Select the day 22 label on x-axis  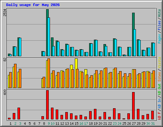click(x=110, y=124)
